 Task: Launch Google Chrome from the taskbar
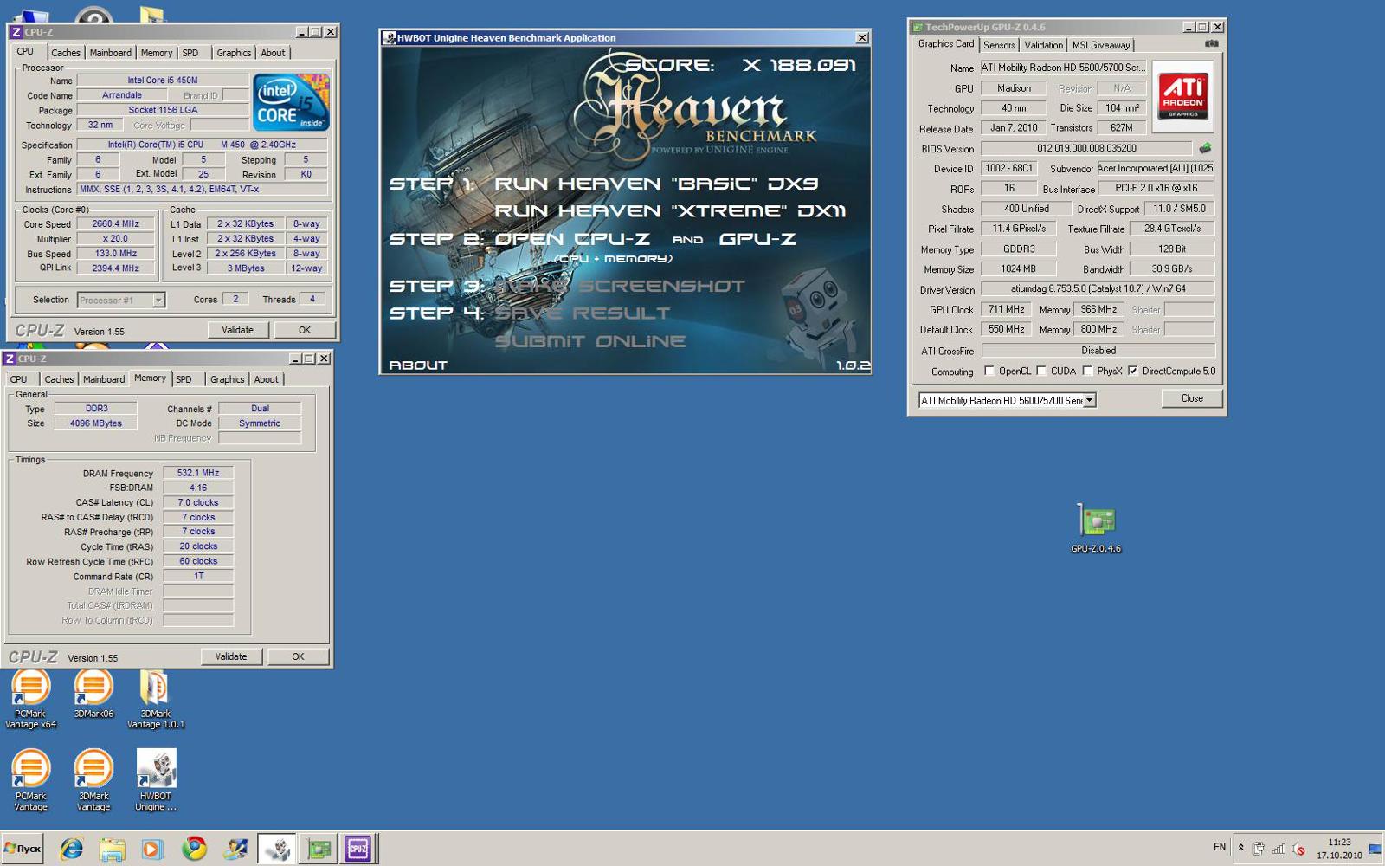point(194,849)
